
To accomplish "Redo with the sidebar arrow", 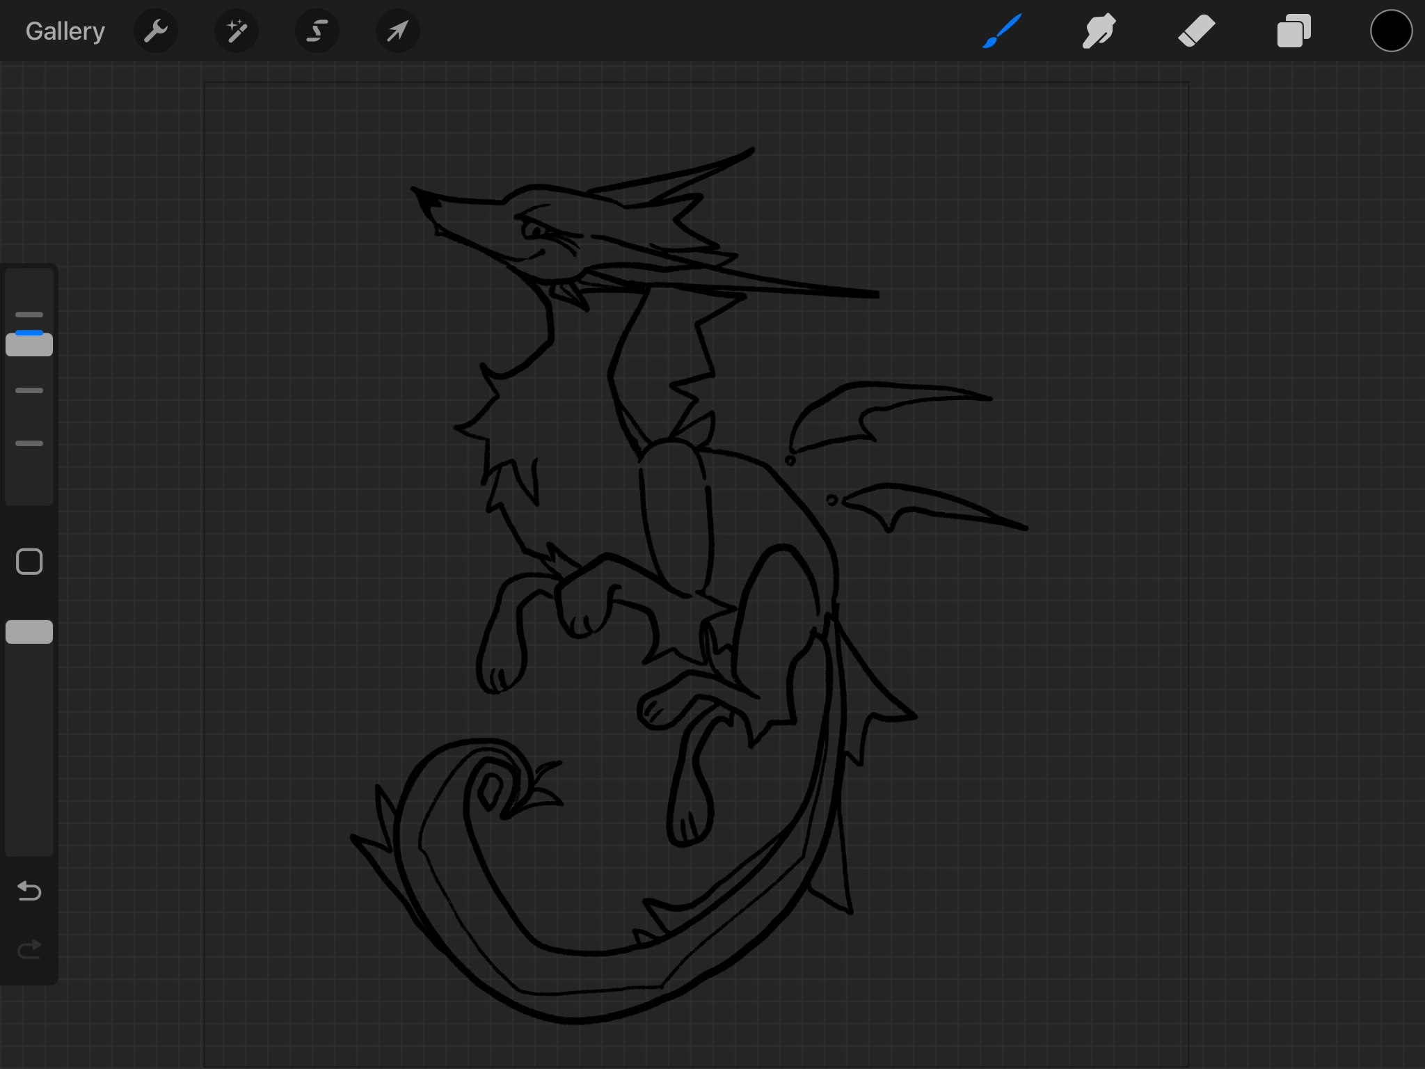I will point(29,949).
